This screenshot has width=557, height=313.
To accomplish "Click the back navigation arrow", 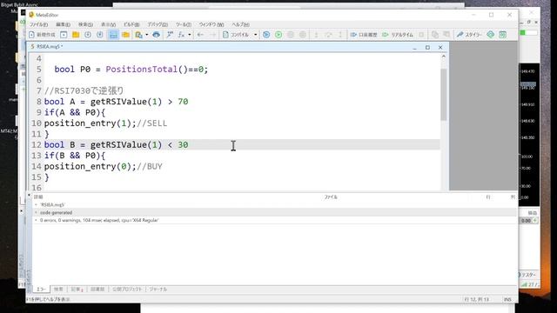I will (200, 35).
